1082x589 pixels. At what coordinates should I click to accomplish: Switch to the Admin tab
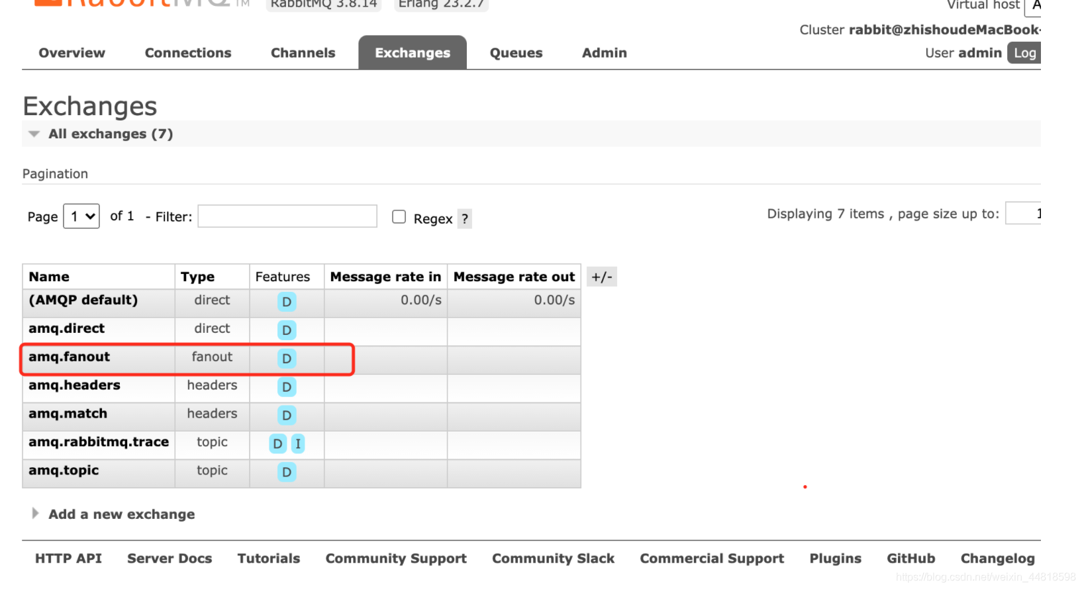pos(604,53)
